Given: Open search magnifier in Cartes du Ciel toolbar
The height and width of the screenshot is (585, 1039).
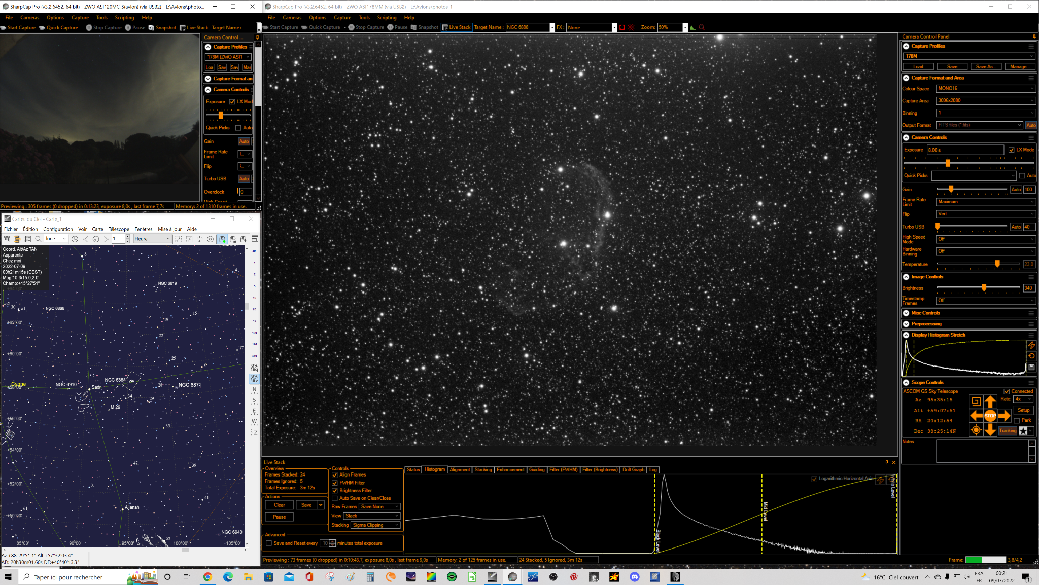Looking at the screenshot, I should pos(38,239).
